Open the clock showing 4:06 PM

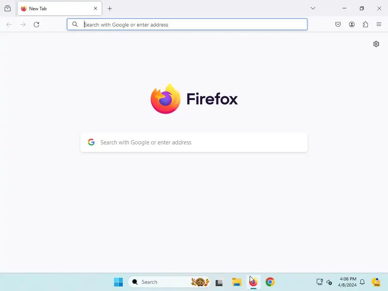click(x=347, y=282)
